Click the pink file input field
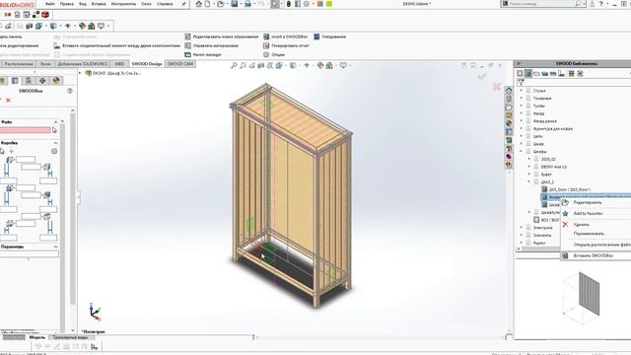Screen dimensions: 631x355 click(x=25, y=130)
